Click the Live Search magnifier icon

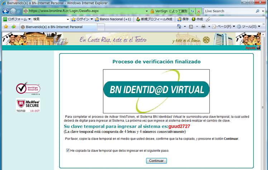point(257,11)
